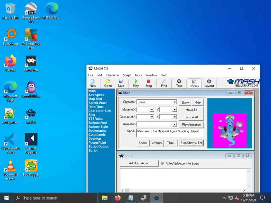Click Stop Show & Tell button
Image resolution: width=271 pixels, height=203 pixels.
tap(191, 143)
